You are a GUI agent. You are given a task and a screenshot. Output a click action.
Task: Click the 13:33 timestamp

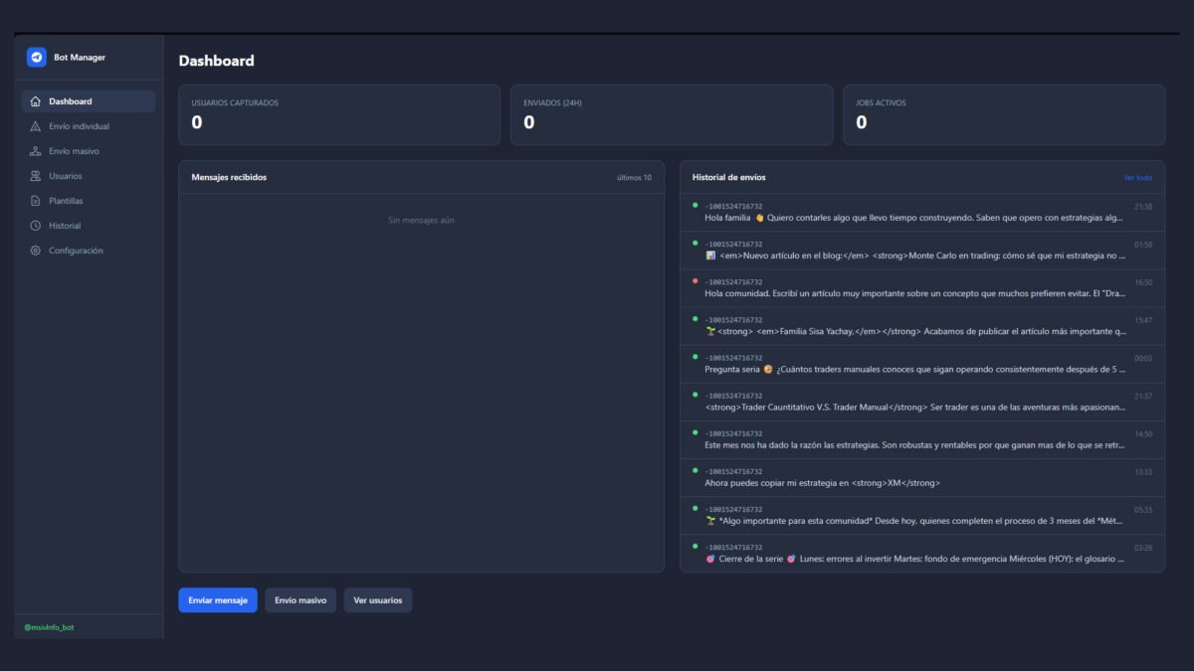[x=1143, y=471]
